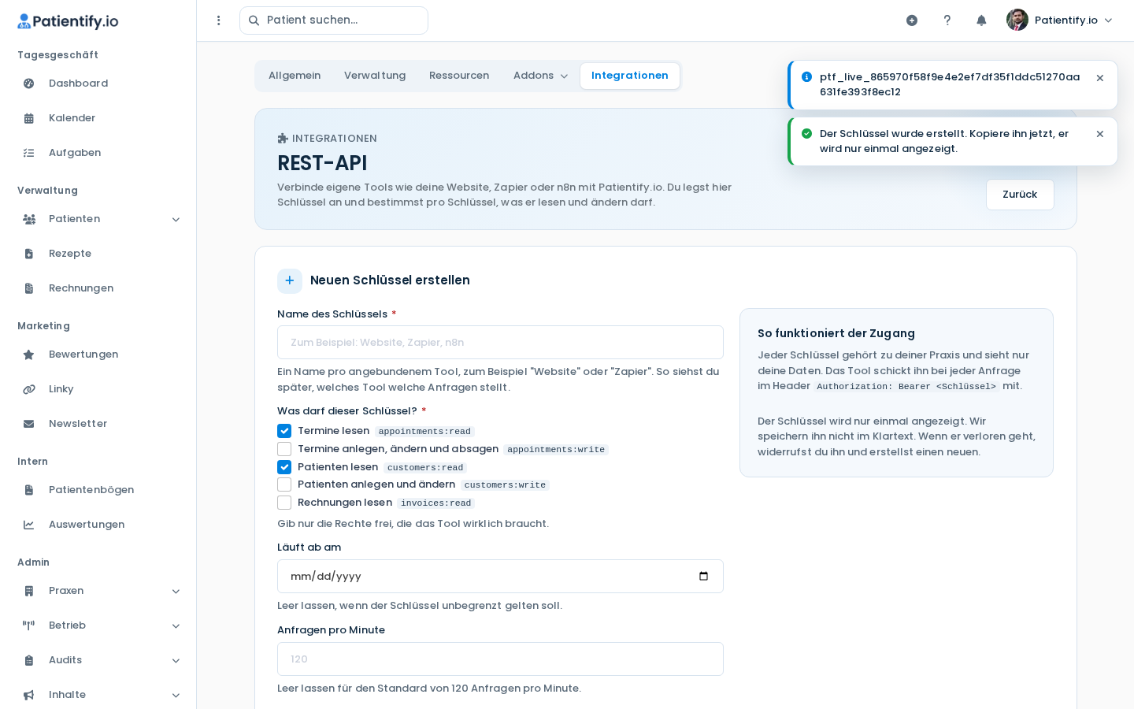Screen dimensions: 1134x709
Task: Switch to the Verwaltung tab
Action: (x=375, y=76)
